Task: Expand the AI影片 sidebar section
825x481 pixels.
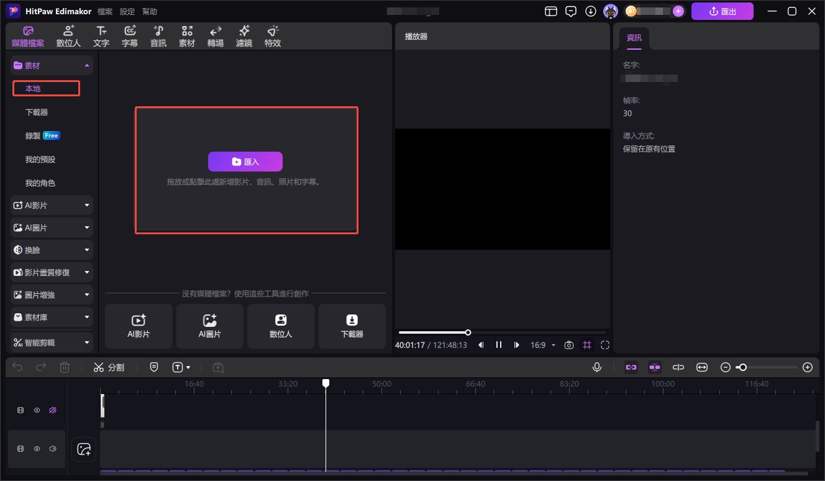Action: click(52, 204)
